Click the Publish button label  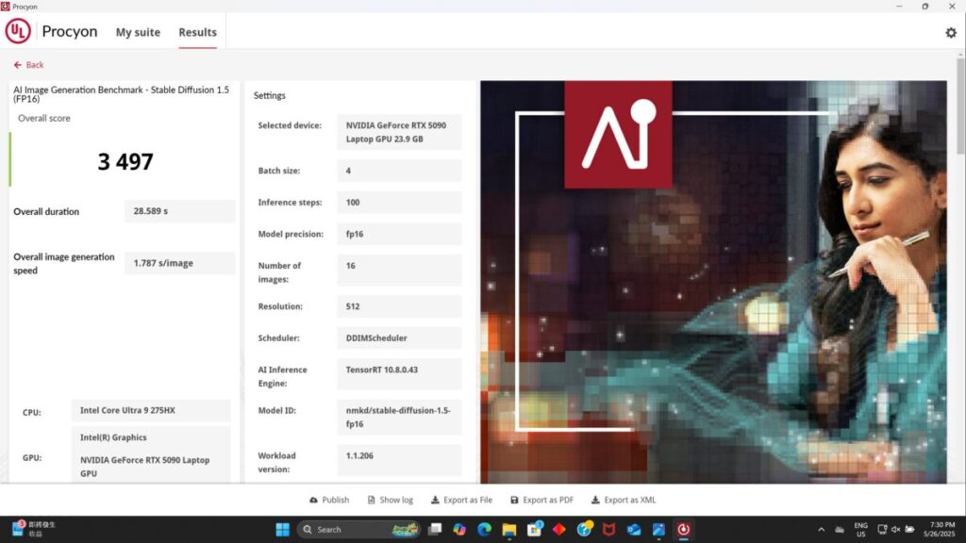(335, 500)
